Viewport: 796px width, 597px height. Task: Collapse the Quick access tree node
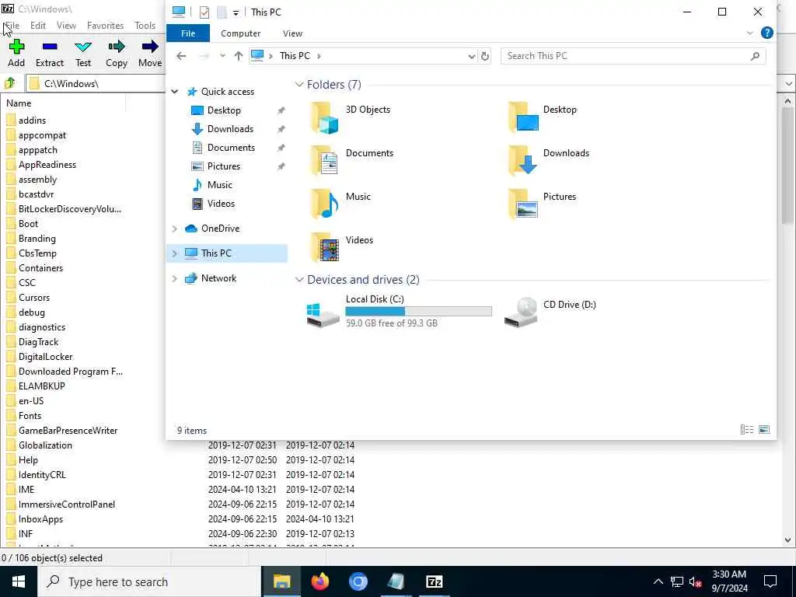pos(175,92)
